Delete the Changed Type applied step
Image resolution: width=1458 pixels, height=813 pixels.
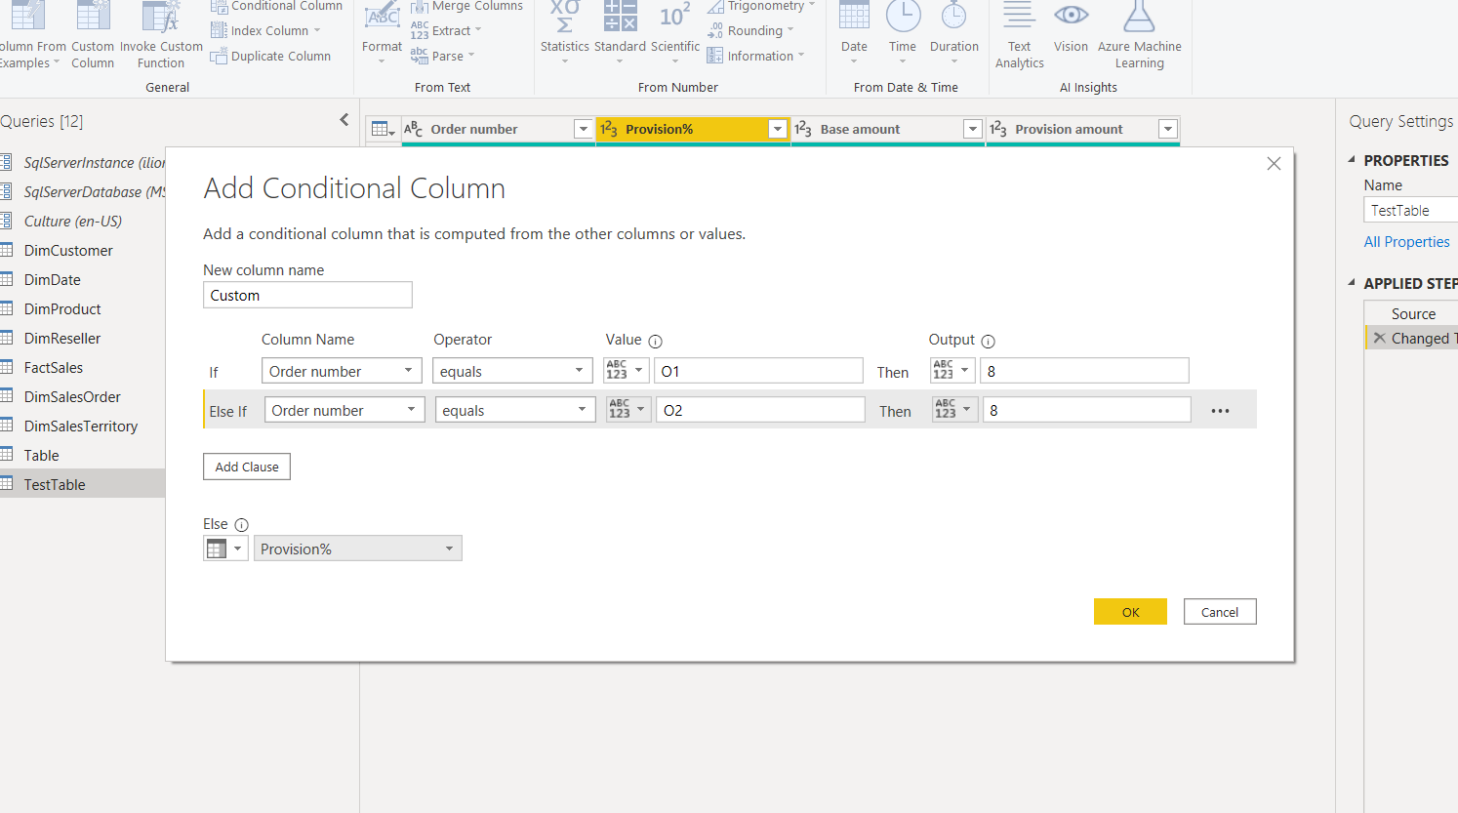coord(1379,338)
